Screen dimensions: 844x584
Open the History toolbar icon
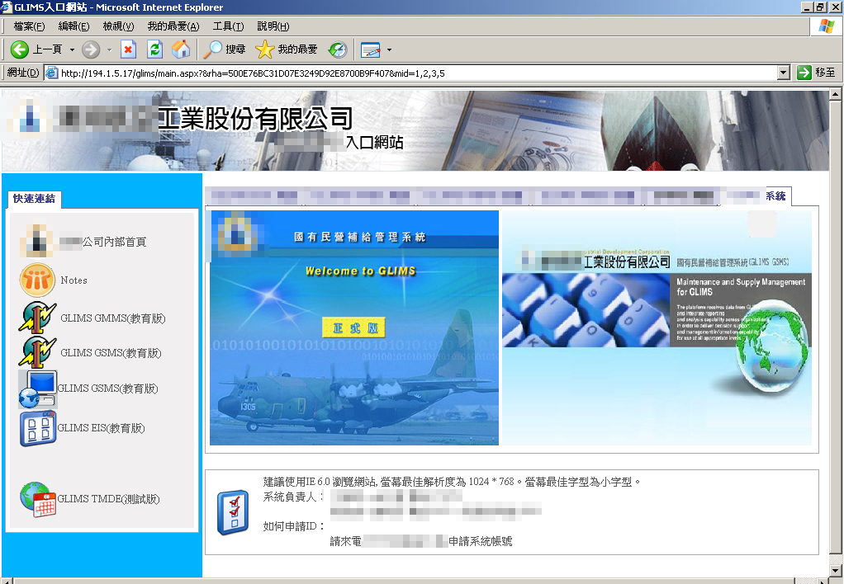pos(337,49)
